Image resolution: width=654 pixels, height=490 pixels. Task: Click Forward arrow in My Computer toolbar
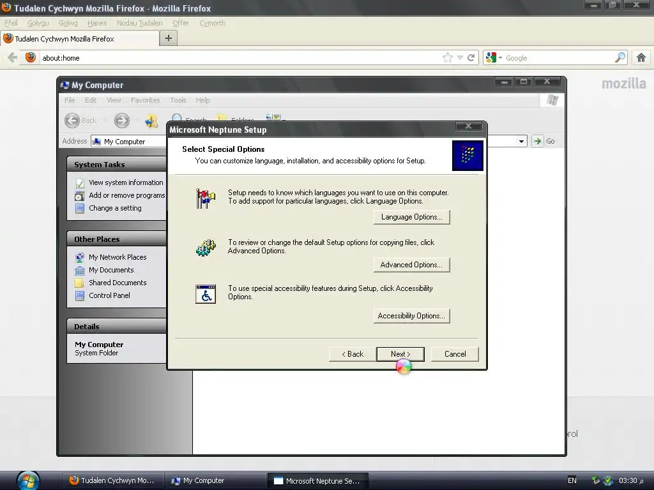coord(122,121)
